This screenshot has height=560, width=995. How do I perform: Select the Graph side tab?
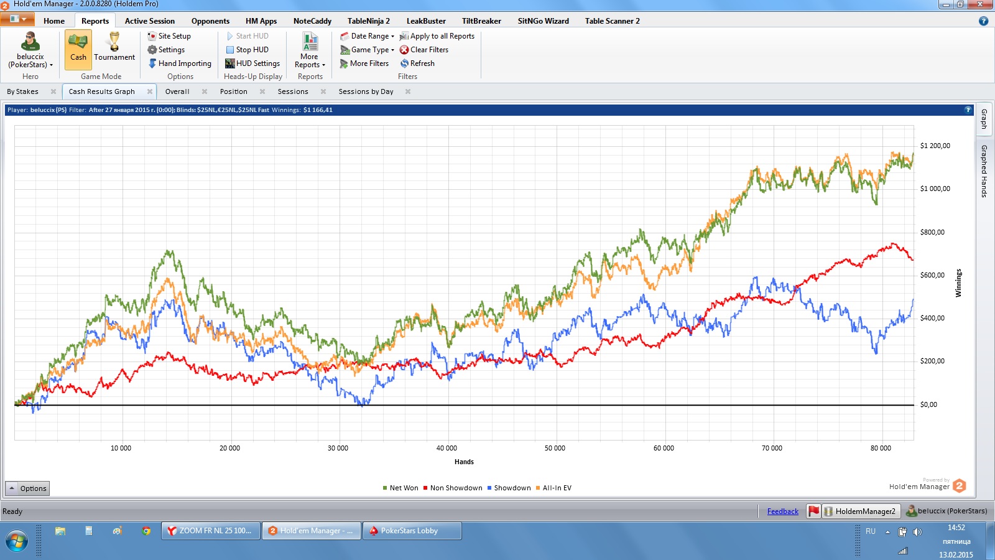coord(984,119)
